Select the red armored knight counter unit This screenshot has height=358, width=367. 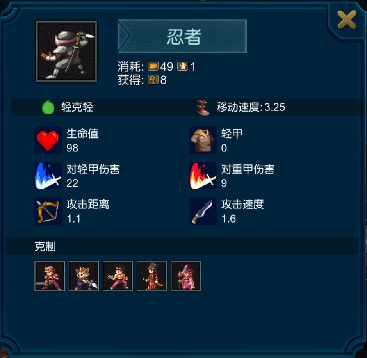tap(50, 276)
